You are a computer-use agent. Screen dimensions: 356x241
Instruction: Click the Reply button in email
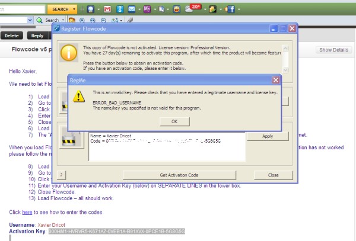pos(37,36)
